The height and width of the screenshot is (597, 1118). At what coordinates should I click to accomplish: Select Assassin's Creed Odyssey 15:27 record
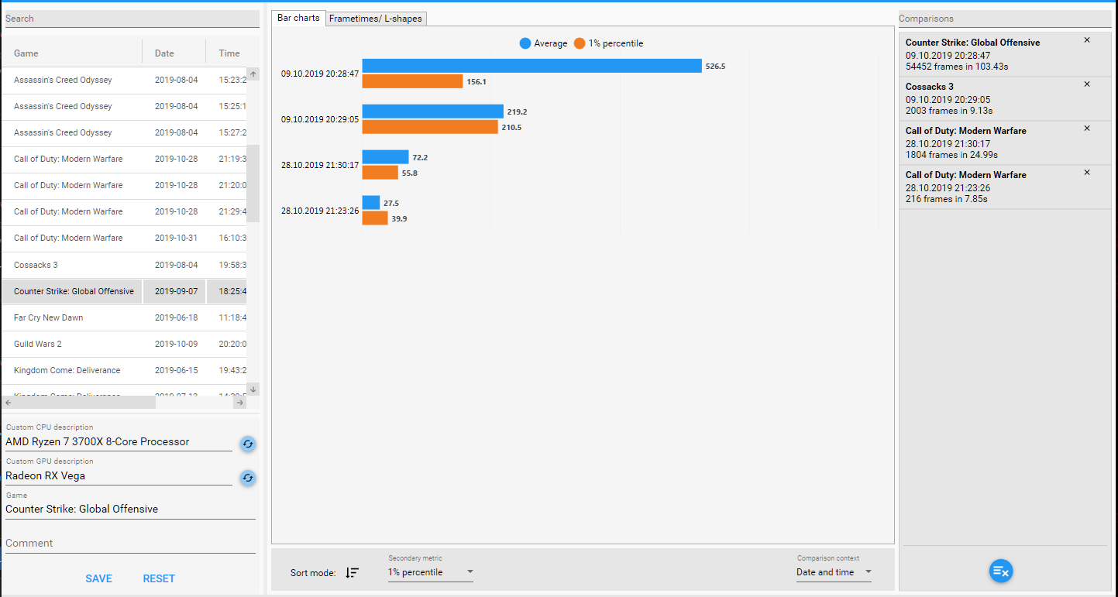coord(124,132)
